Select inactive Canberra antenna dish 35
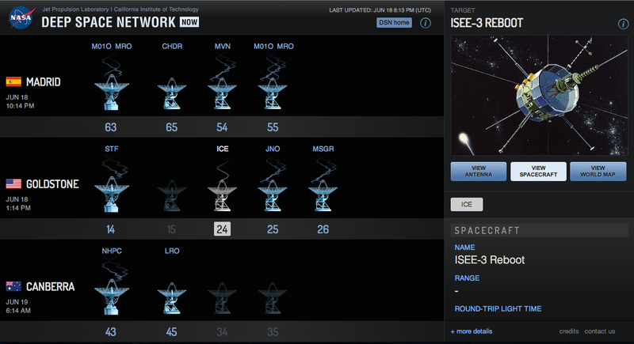Image resolution: width=634 pixels, height=344 pixels. point(273,298)
